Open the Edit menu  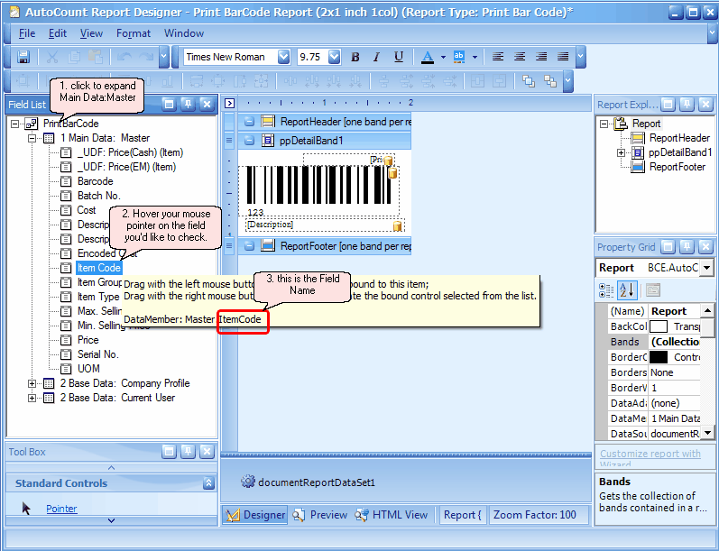[x=58, y=33]
